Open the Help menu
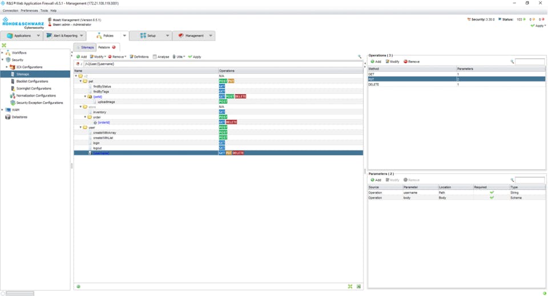The image size is (548, 296). [54, 10]
